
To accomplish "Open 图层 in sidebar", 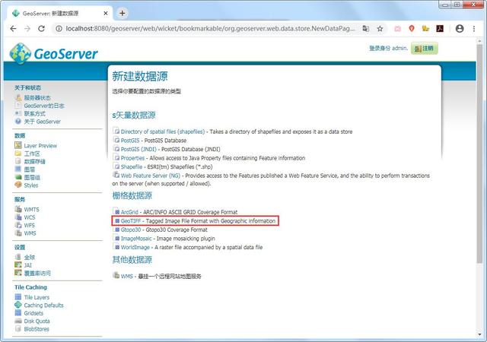I will (x=30, y=169).
